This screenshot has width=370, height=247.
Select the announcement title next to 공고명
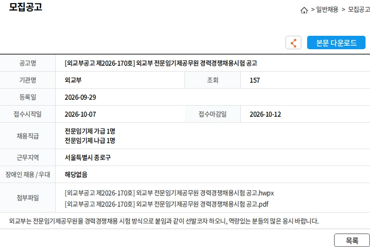pyautogui.click(x=161, y=63)
